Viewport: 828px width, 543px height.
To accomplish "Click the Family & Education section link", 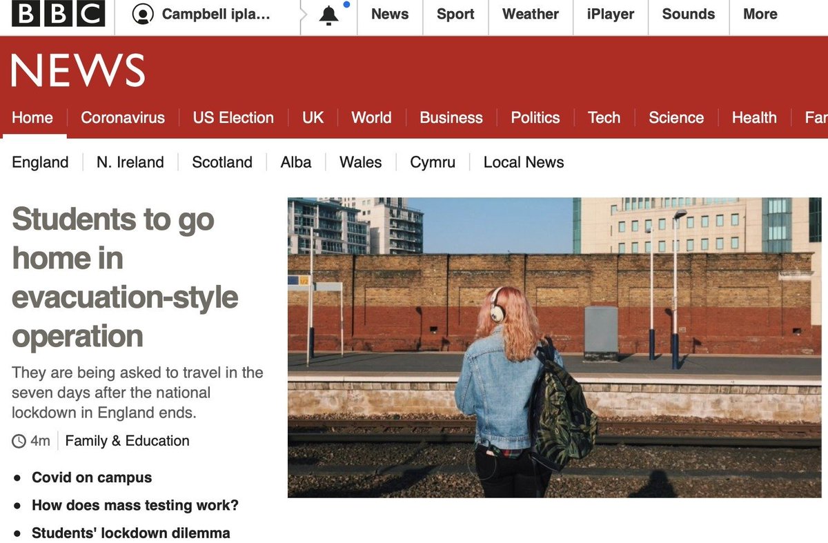I will [x=127, y=441].
